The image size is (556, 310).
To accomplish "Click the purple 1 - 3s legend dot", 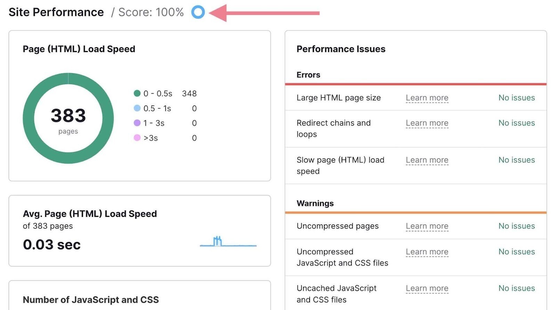I will tap(137, 123).
